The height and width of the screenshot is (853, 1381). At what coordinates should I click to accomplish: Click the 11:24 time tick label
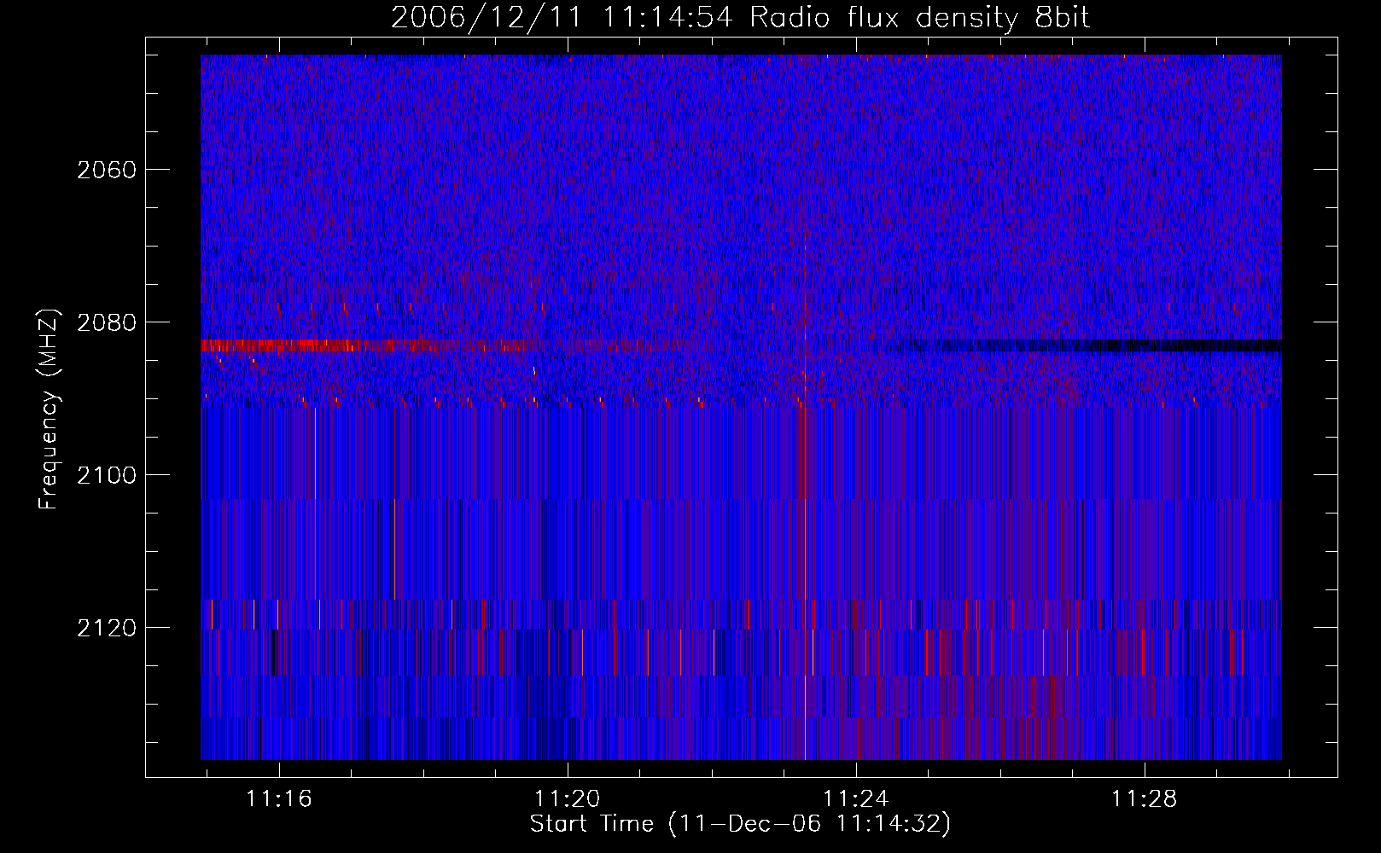pyautogui.click(x=855, y=799)
